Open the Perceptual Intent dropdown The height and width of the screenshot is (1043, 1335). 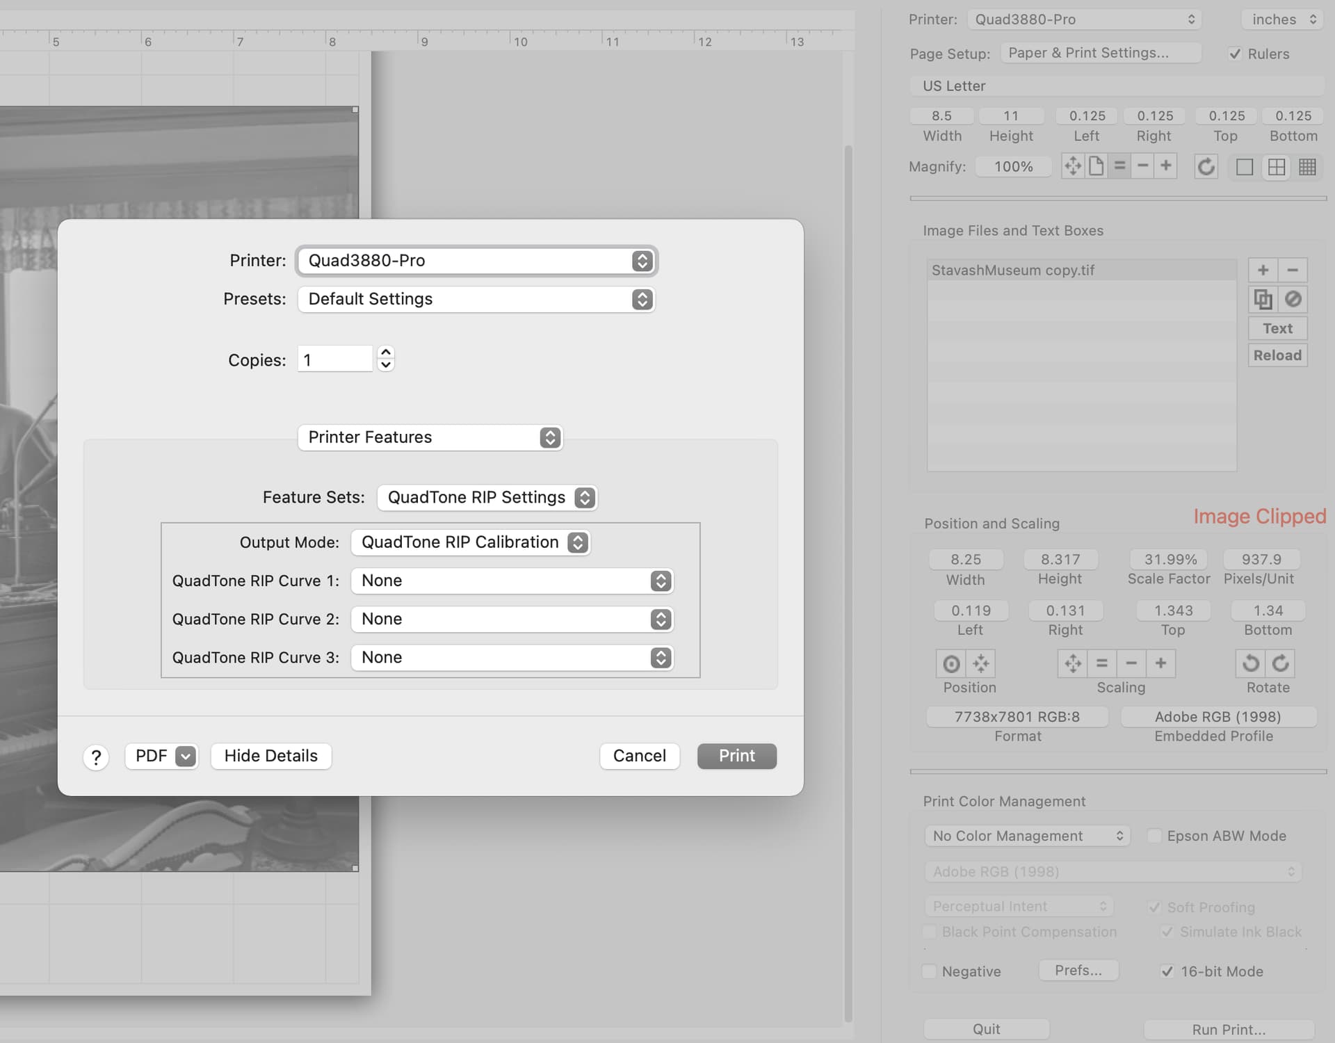pyautogui.click(x=1019, y=906)
